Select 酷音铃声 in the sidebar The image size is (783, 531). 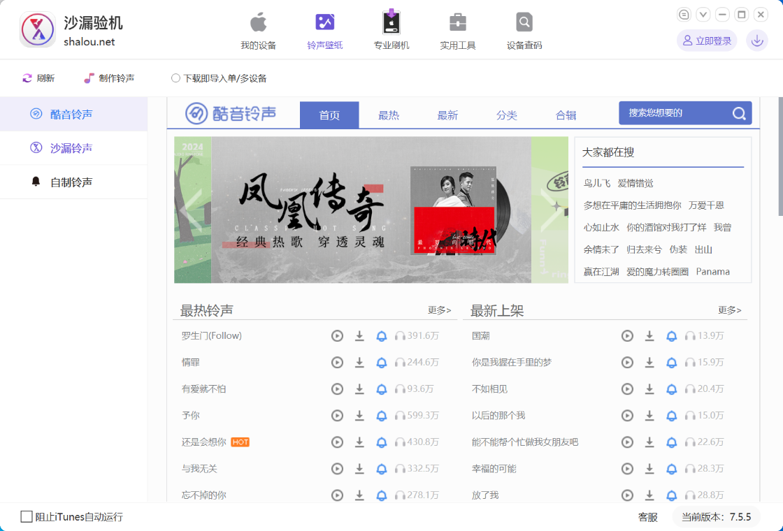point(73,115)
